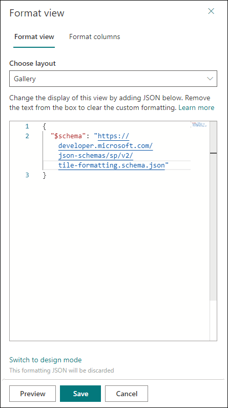Click the code minimap preview

199,124
